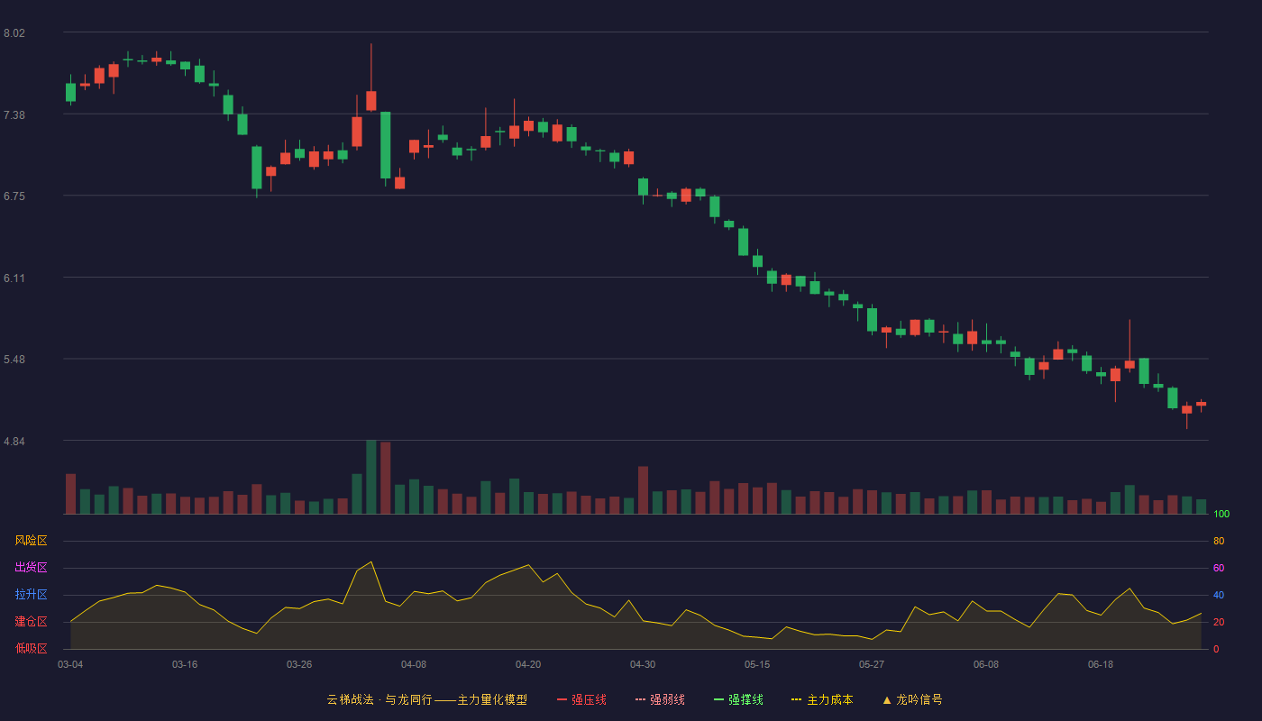1262x721 pixels.
Task: Select the 6.11 price axis label
Action: (14, 278)
